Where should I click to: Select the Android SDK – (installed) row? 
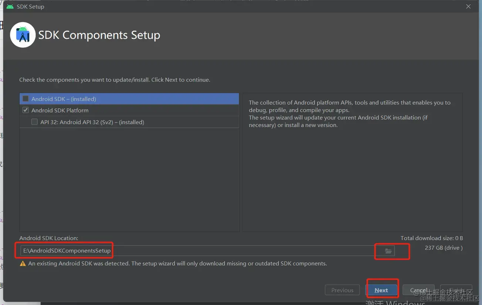coord(129,99)
